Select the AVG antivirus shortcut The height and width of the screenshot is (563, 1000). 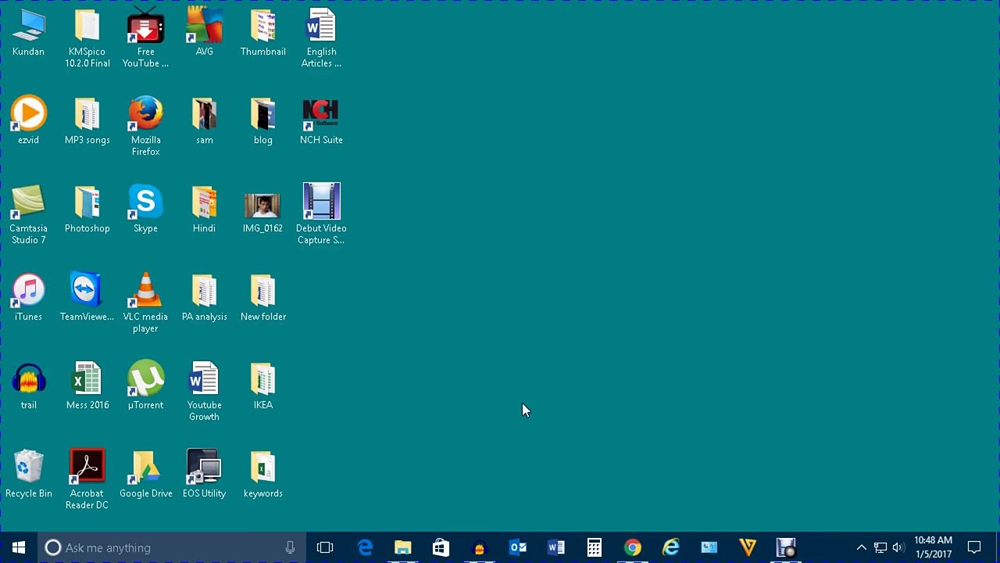(x=204, y=33)
